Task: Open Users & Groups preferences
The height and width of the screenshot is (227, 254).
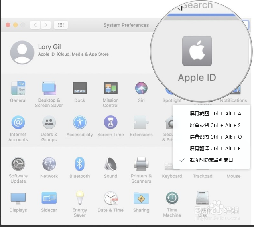Action: coord(49,122)
